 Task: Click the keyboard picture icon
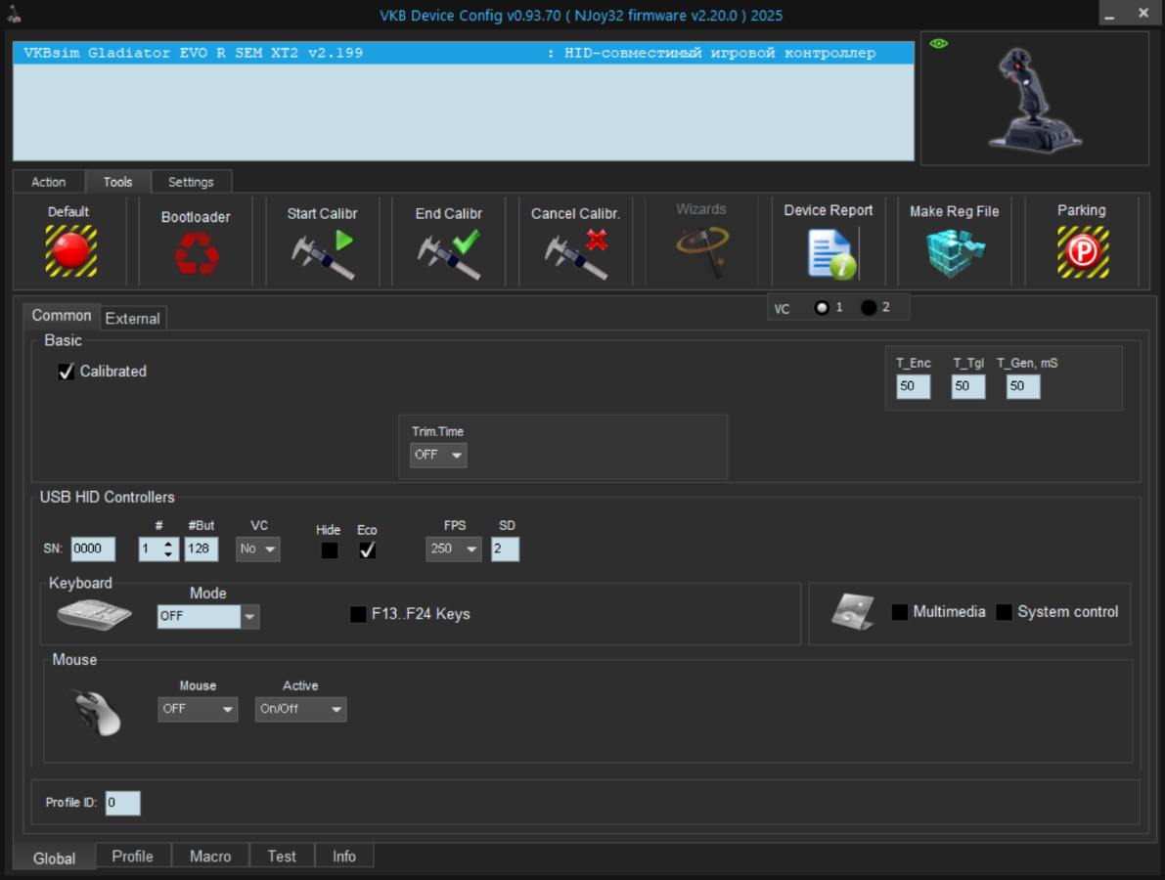[94, 615]
